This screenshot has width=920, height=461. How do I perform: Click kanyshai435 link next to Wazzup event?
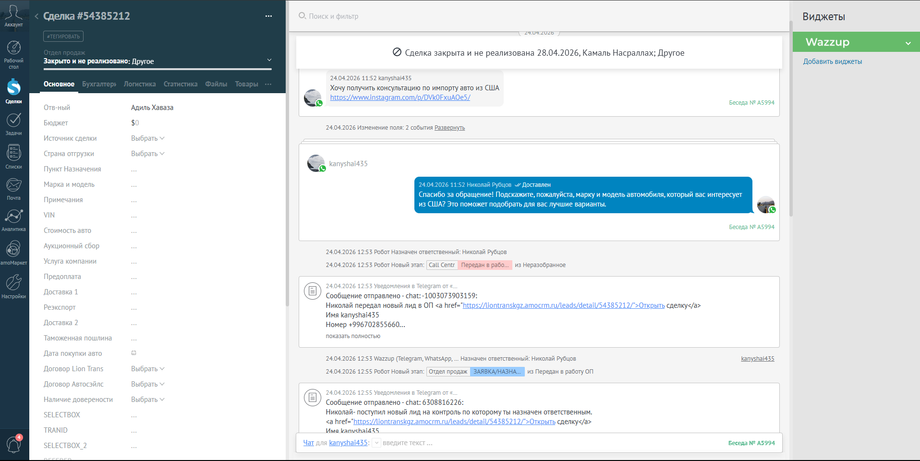[758, 359]
